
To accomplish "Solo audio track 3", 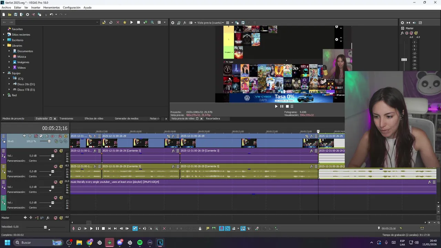I will (x=61, y=166).
